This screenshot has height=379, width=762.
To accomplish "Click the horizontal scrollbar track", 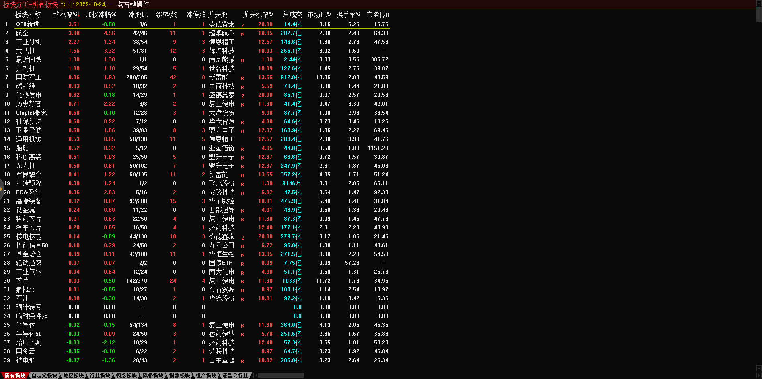I will coord(281,375).
